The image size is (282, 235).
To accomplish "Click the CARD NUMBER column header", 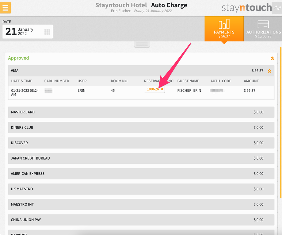I will pos(57,81).
